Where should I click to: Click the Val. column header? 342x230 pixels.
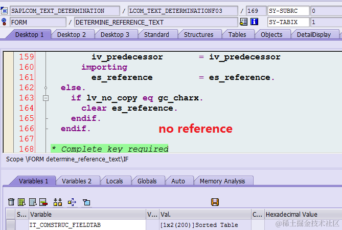(205, 214)
